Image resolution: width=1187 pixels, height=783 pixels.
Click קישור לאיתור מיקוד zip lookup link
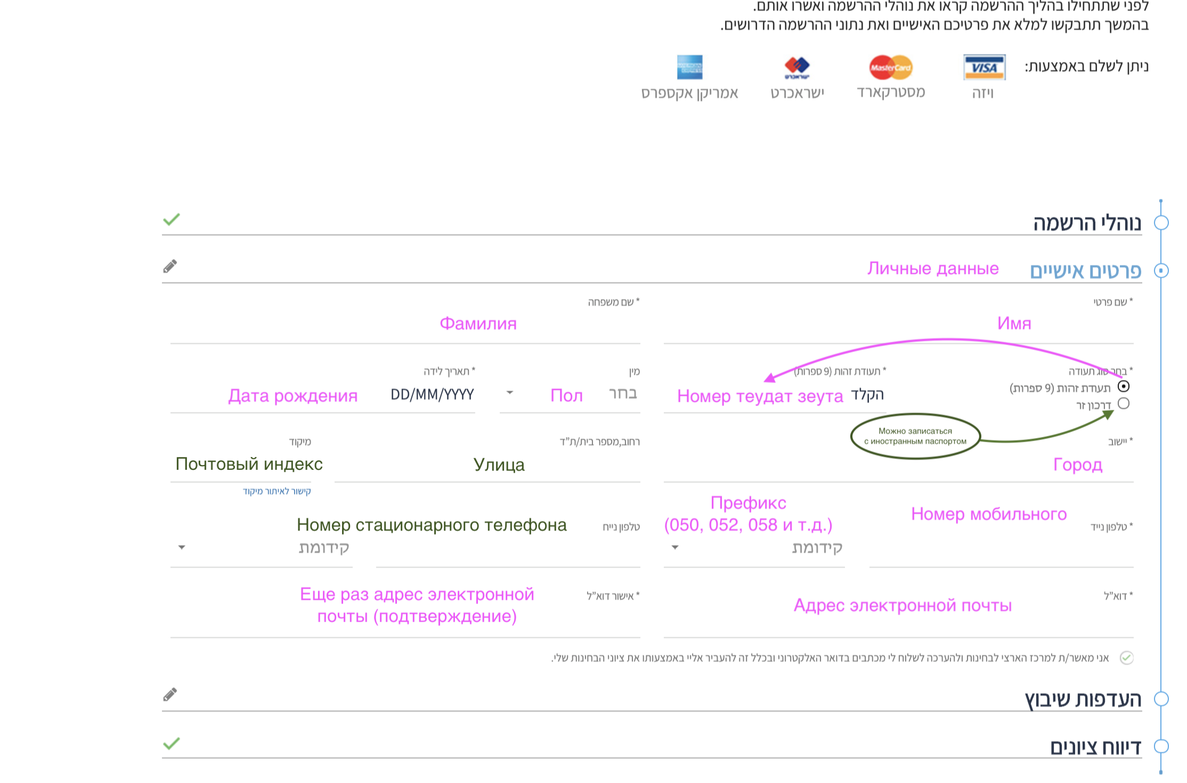tap(277, 491)
